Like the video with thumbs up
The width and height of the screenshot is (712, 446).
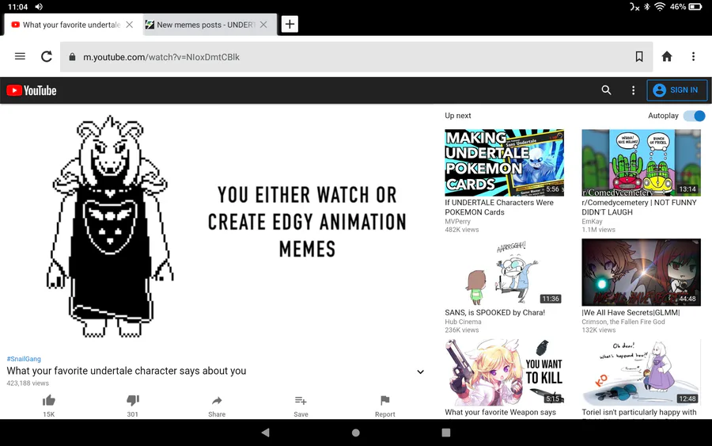(48, 401)
